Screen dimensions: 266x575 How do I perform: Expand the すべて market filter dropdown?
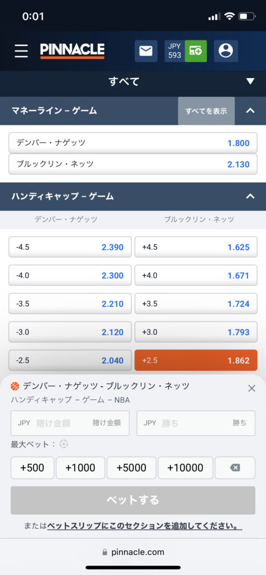(133, 81)
